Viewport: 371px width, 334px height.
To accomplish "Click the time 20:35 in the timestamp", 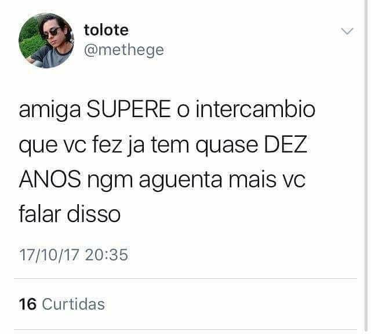I will click(x=107, y=255).
